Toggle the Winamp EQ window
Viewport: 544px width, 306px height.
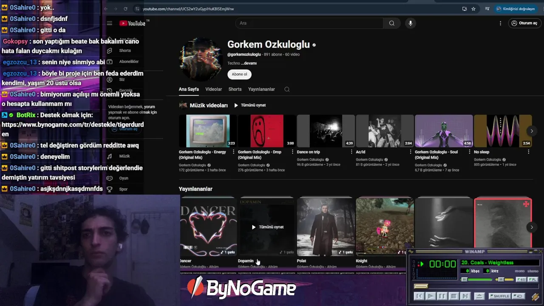[521, 280]
